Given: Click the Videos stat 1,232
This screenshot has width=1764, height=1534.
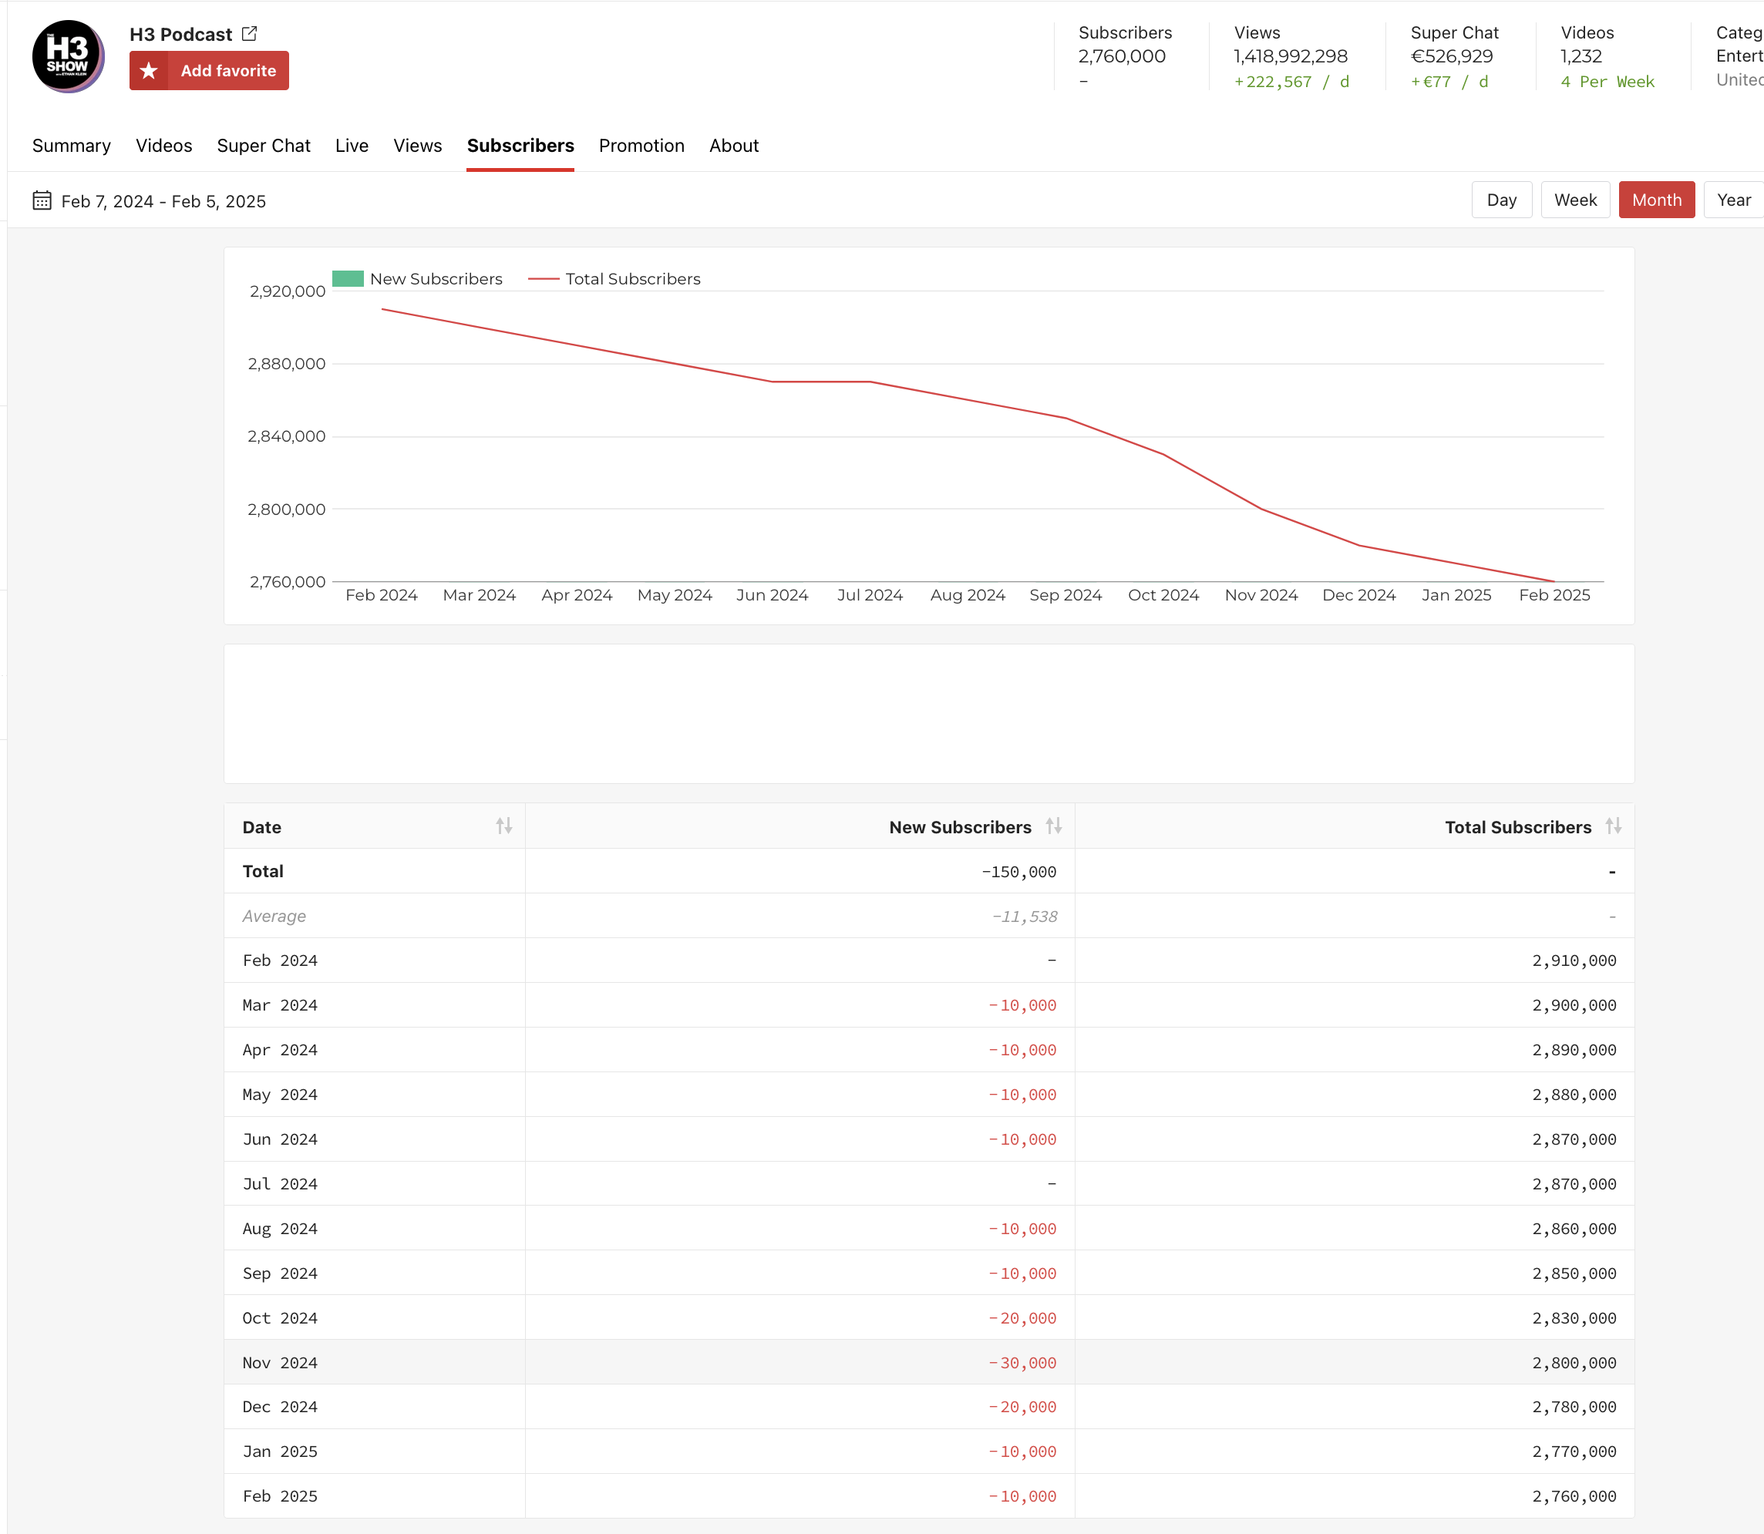Looking at the screenshot, I should click(x=1581, y=56).
